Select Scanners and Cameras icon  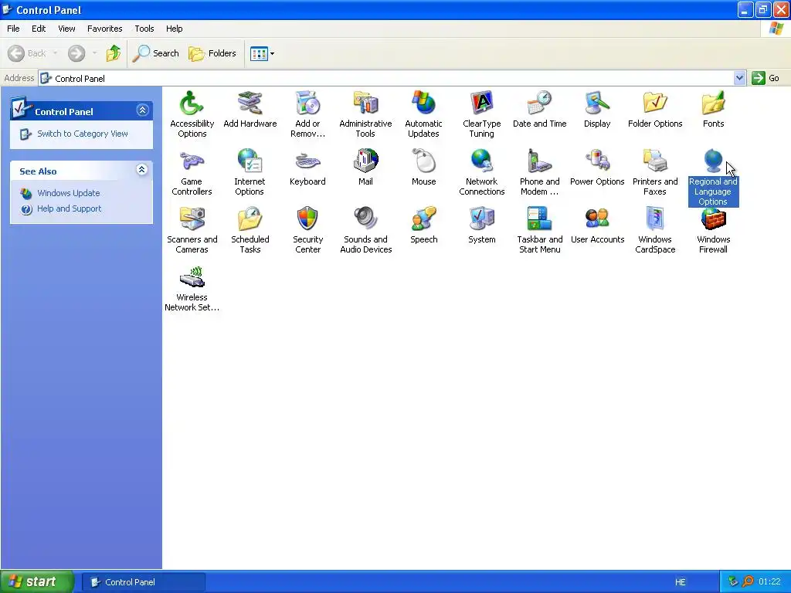pos(192,219)
